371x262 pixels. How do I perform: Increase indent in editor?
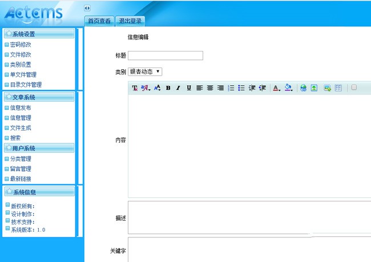252,88
